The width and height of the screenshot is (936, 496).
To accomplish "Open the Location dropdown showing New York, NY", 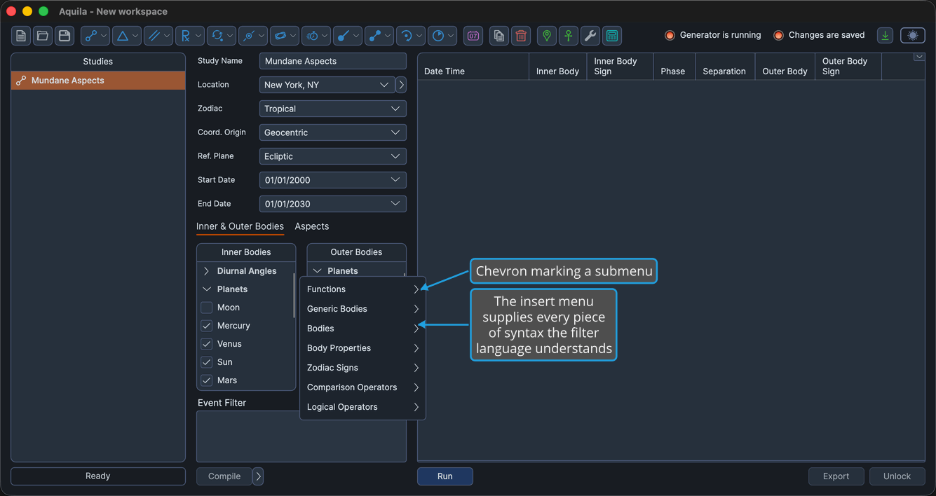I will (x=327, y=85).
